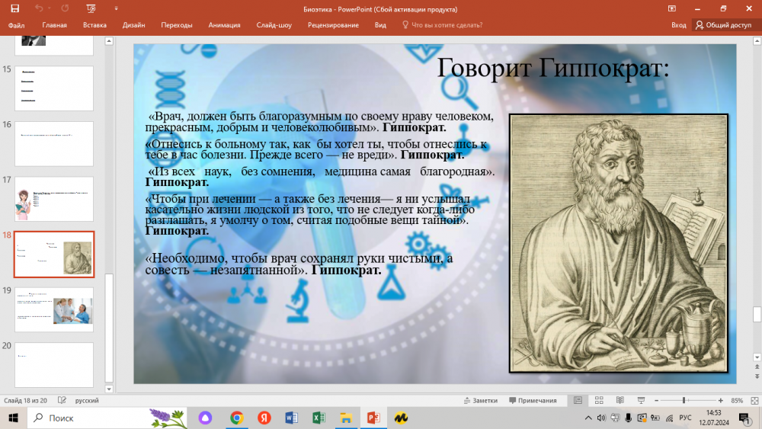Screen dimensions: 762x429
Task: Open the Переходы tab
Action: pyautogui.click(x=177, y=25)
